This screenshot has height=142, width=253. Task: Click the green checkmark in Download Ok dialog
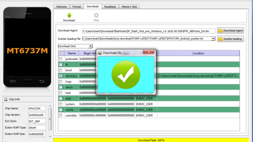pos(126,75)
